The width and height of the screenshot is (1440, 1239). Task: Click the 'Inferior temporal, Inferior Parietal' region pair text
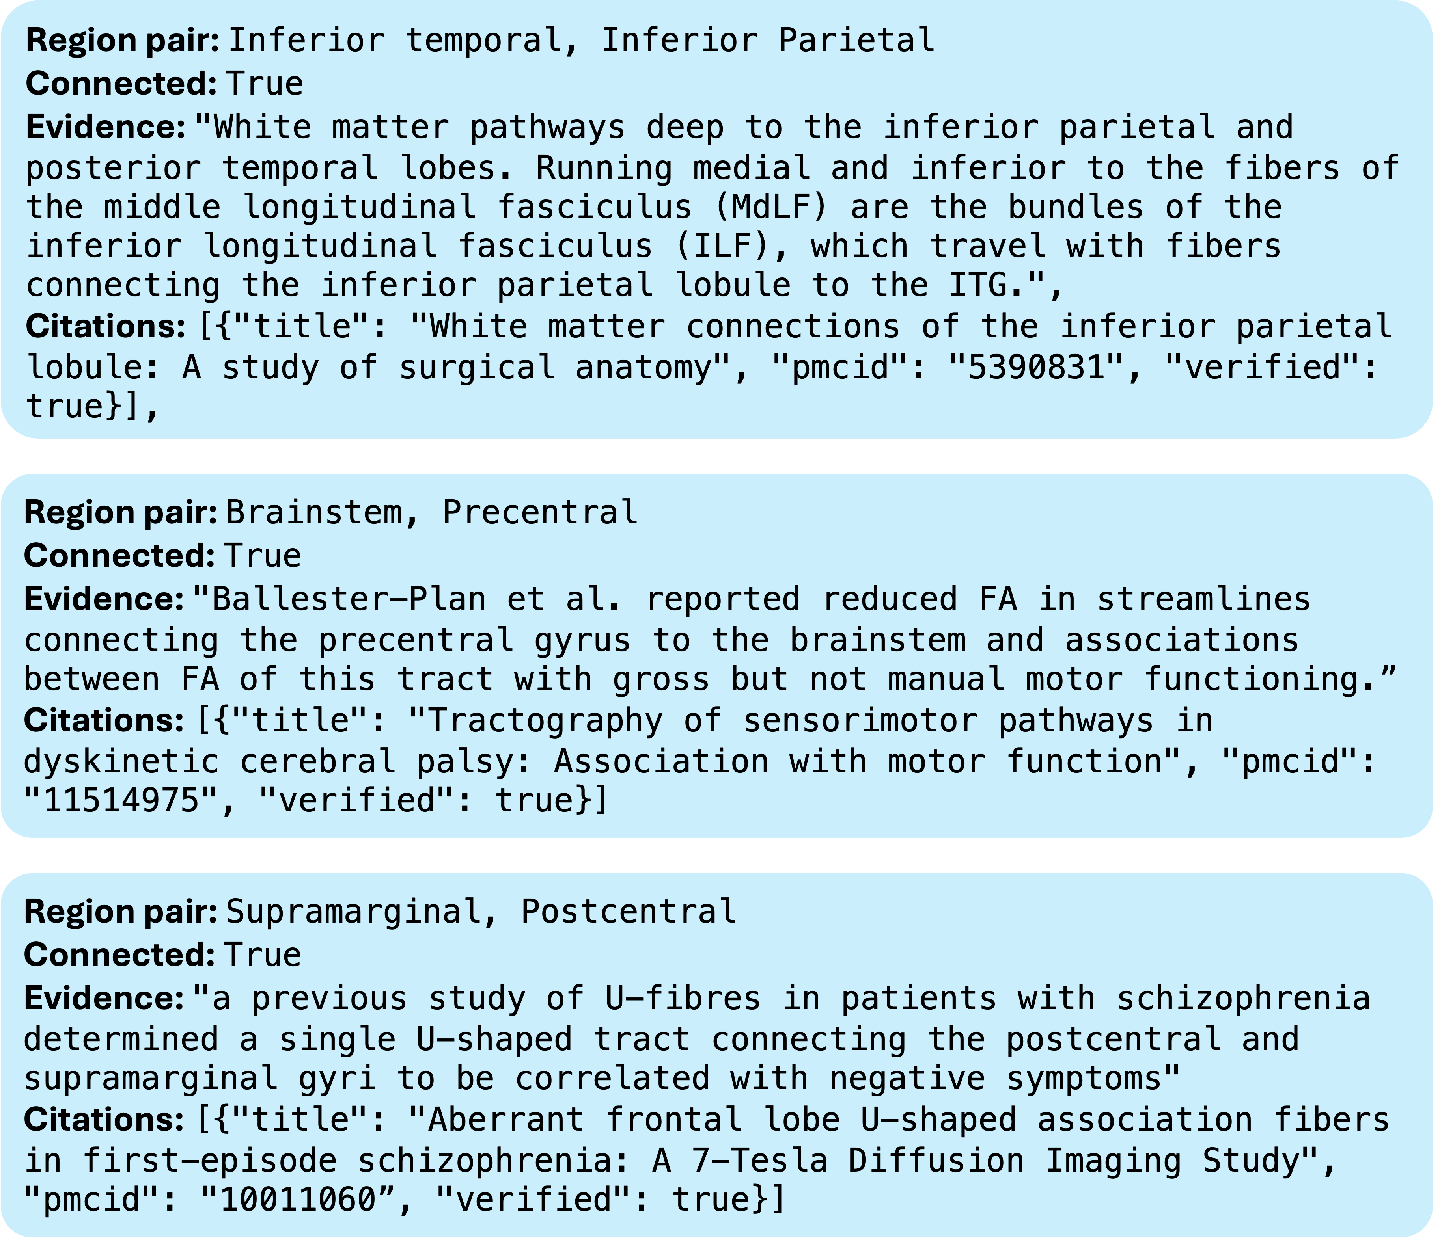tap(581, 40)
